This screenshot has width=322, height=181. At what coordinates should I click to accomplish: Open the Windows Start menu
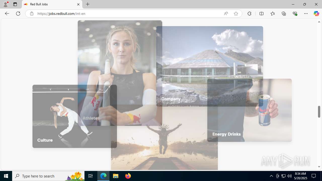pos(6,176)
